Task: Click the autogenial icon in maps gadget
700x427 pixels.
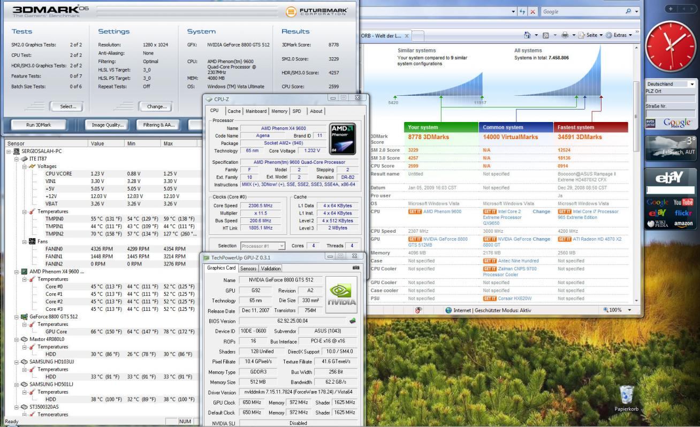Action: tap(650, 123)
